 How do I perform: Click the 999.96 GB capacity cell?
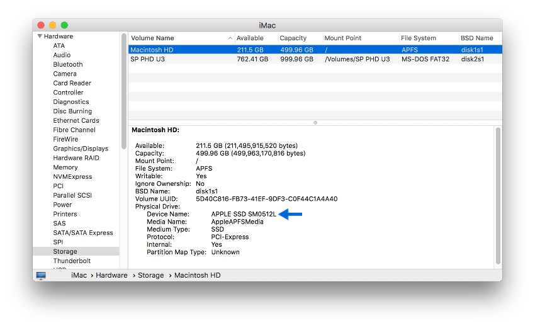pos(296,59)
